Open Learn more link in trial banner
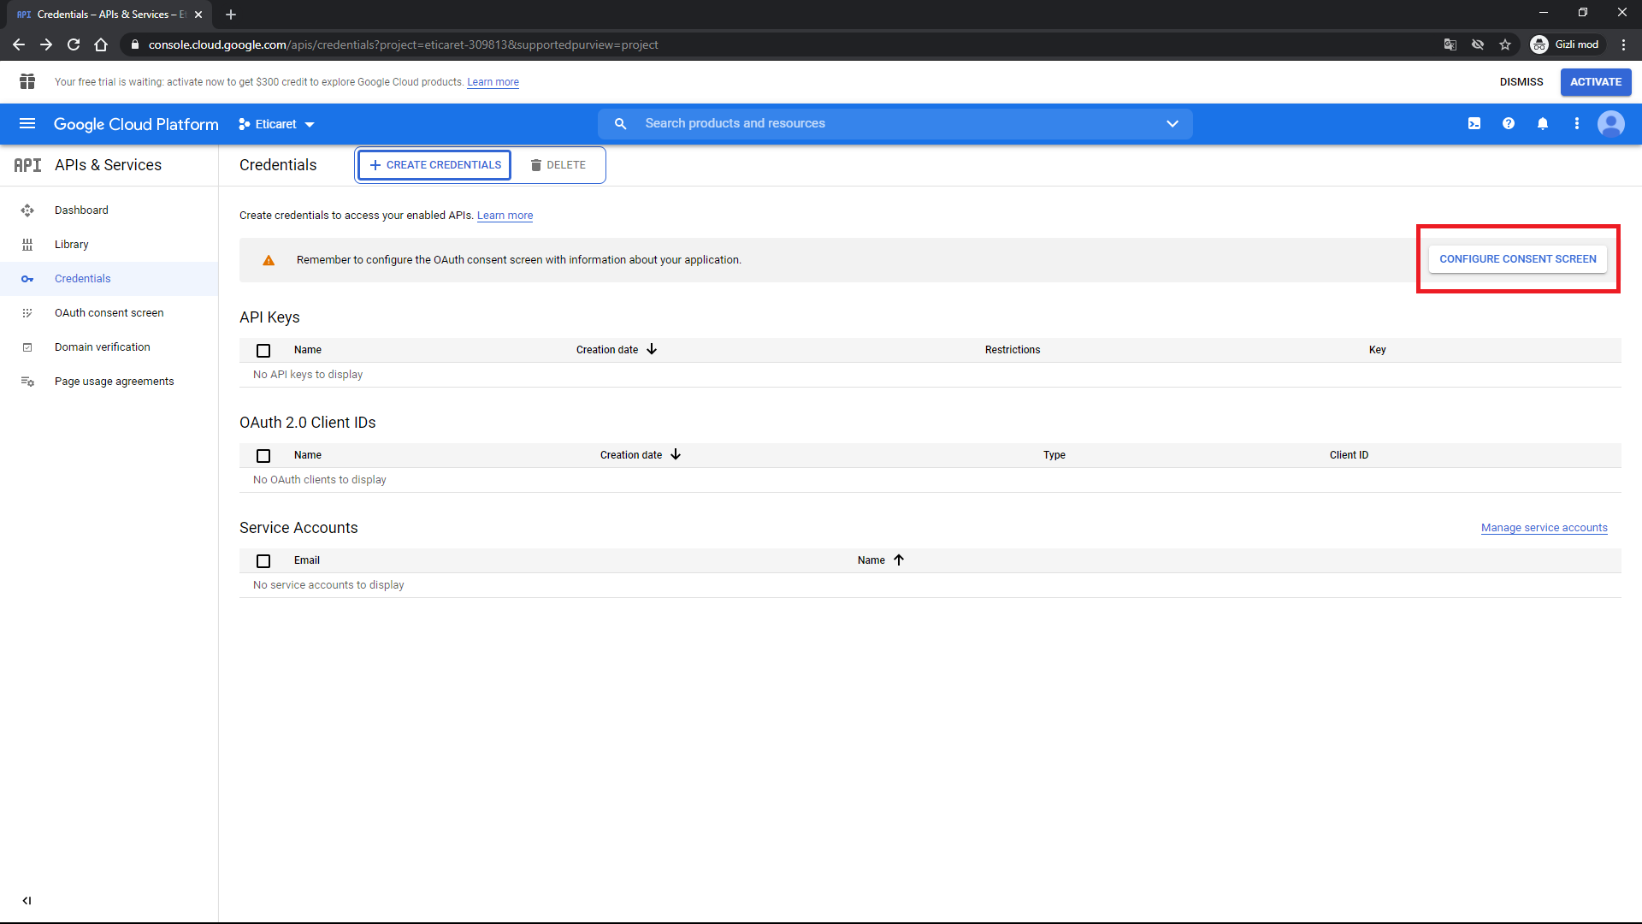 point(493,82)
